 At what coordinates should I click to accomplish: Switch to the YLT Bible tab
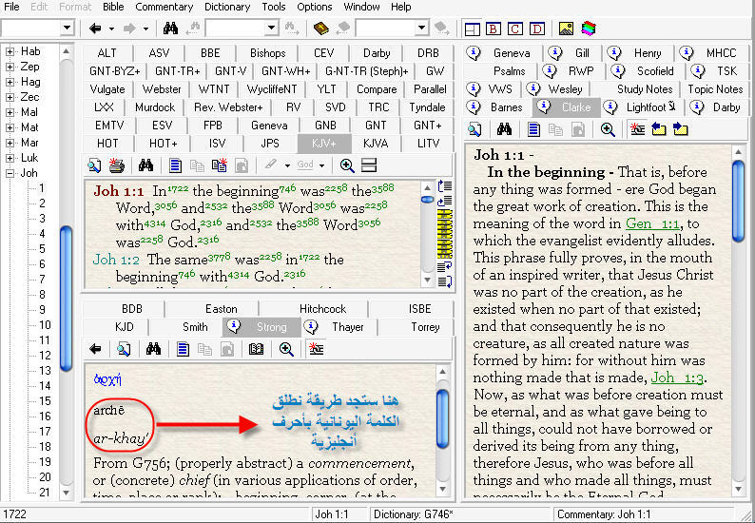326,89
